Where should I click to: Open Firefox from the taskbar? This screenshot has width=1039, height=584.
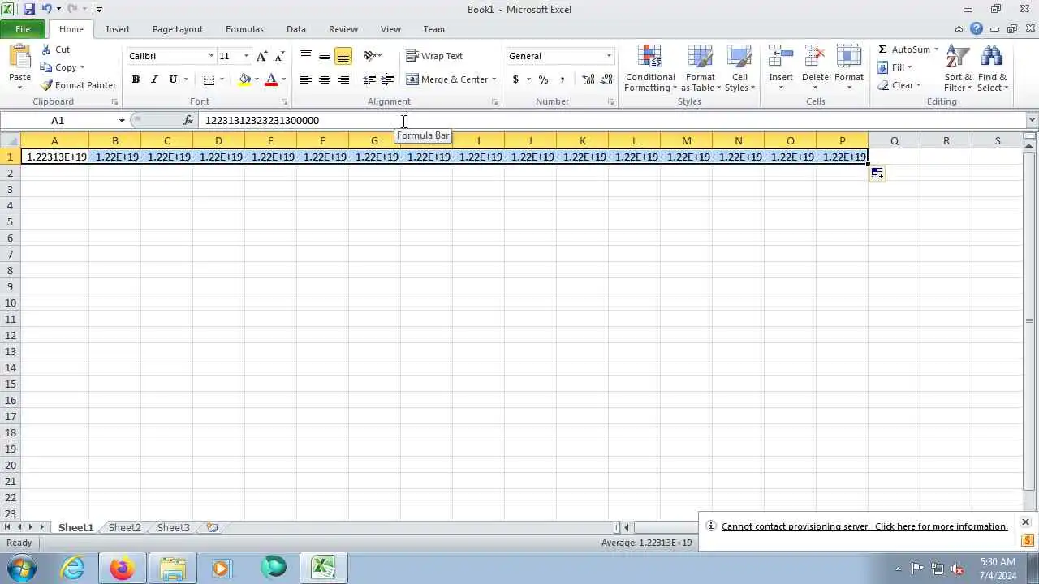click(x=123, y=568)
